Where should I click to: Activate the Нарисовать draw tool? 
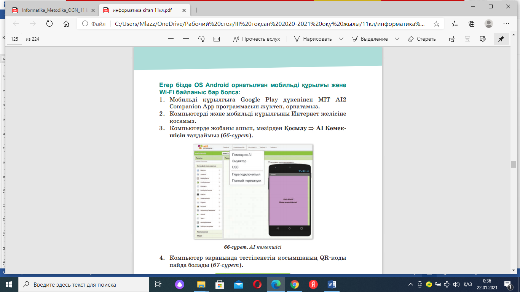tap(313, 39)
